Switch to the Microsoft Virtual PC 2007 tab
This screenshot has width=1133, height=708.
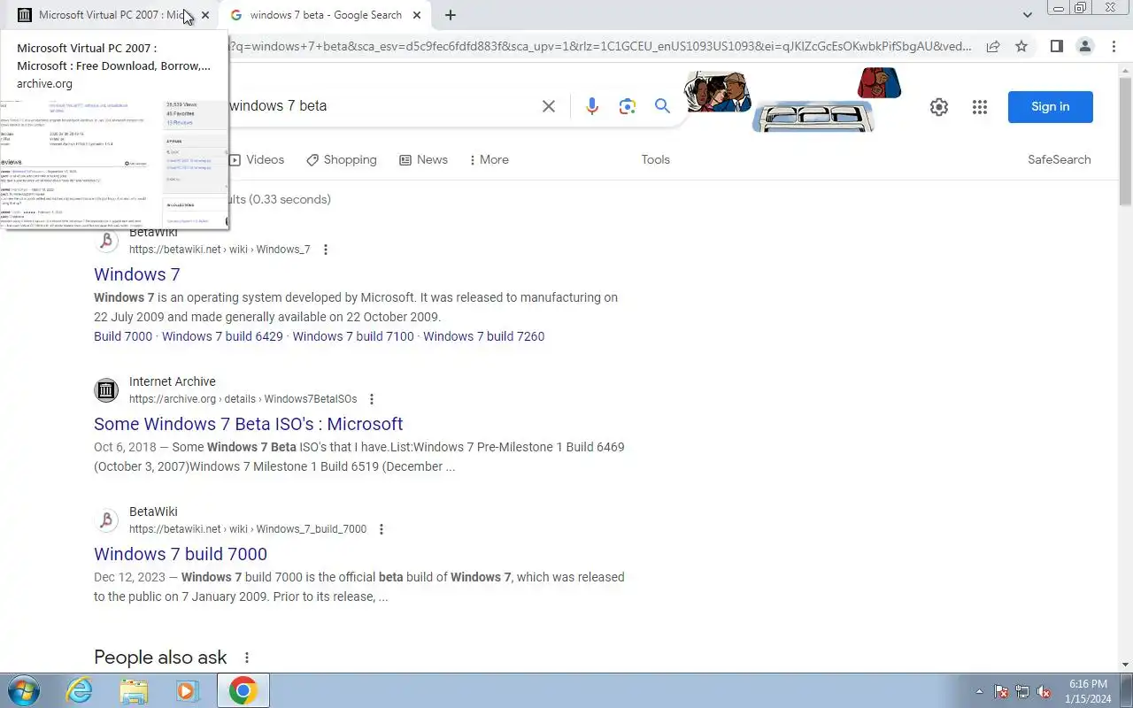[111, 15]
